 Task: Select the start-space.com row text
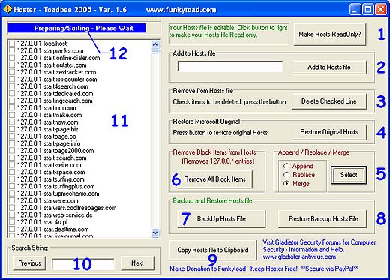pos(51,172)
